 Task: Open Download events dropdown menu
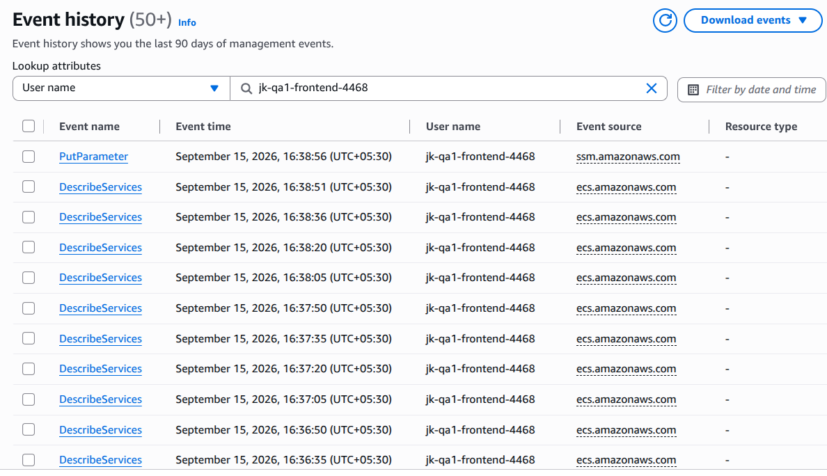click(x=753, y=21)
